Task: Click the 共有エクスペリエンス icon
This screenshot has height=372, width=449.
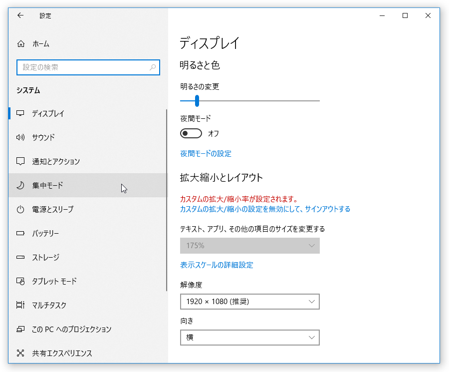Action: 20,353
